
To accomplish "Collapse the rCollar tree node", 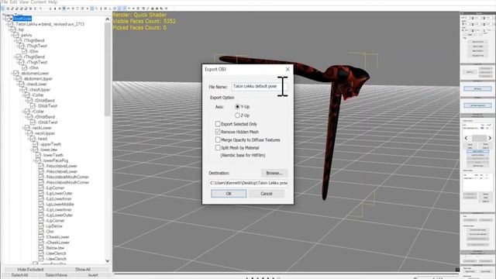I will [23, 112].
